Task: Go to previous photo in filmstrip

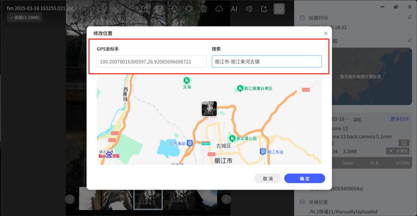Action: click(x=70, y=199)
